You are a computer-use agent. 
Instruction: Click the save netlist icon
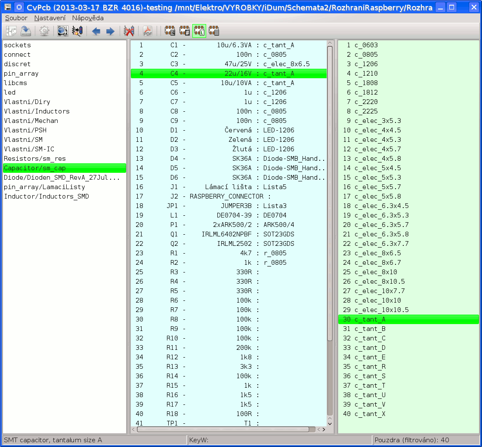tap(26, 31)
